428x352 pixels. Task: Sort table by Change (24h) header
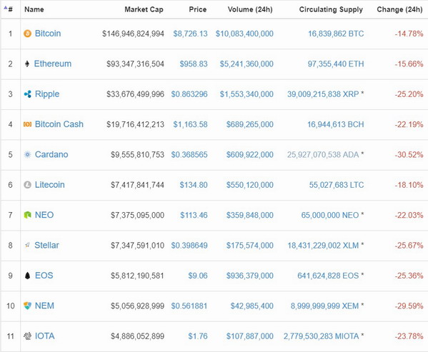399,9
